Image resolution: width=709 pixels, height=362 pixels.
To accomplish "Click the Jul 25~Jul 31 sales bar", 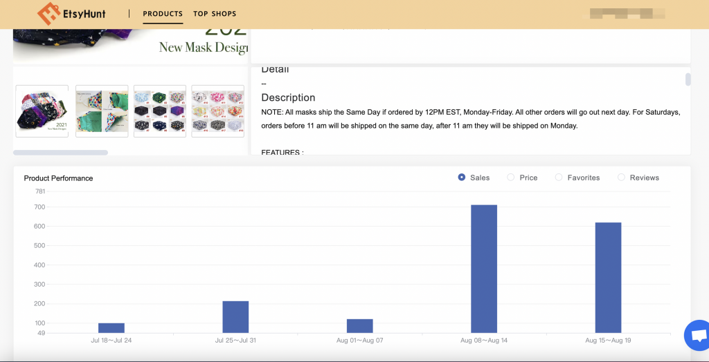I will 235,317.
